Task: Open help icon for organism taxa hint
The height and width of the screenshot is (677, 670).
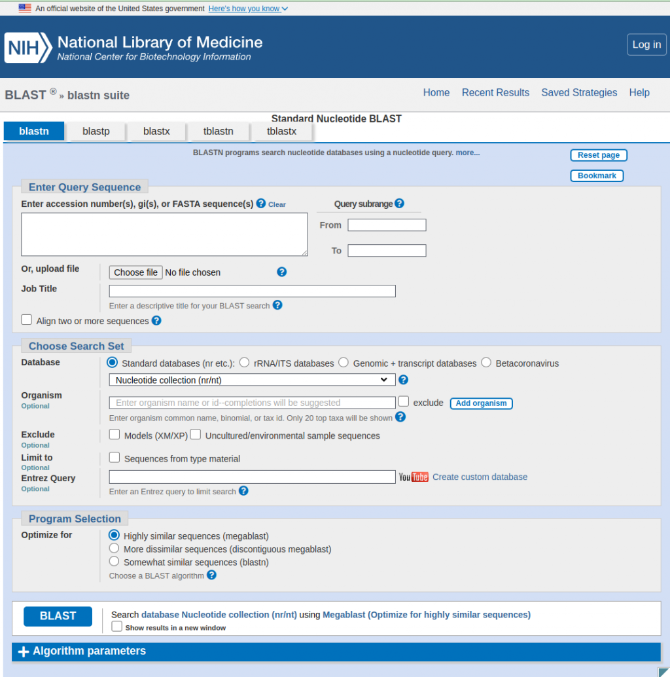Action: [400, 417]
